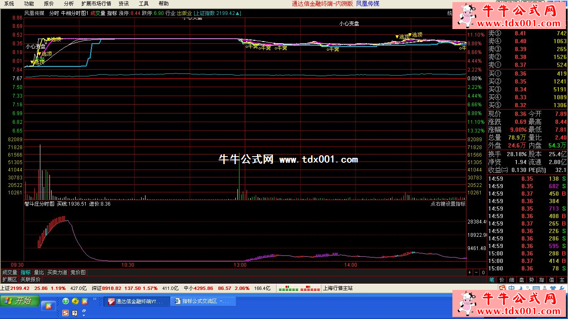Switch to 指标公式交流区 taskbar window
568x319 pixels.
[x=203, y=301]
